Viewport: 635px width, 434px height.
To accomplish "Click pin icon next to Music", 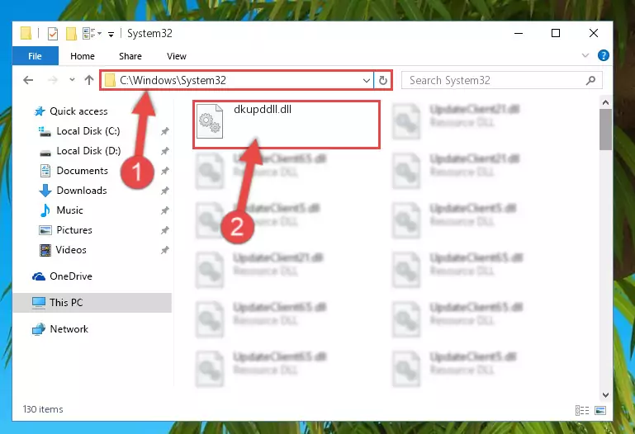I will 165,210.
